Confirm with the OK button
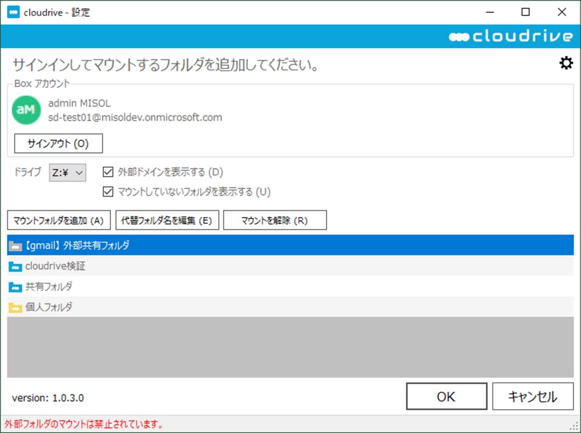Viewport: 581px width, 433px height. pos(447,396)
